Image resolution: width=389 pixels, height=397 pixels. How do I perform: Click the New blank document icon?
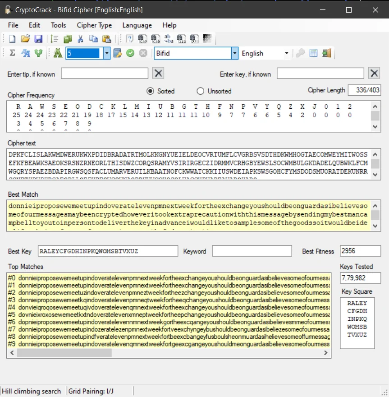[x=12, y=39]
